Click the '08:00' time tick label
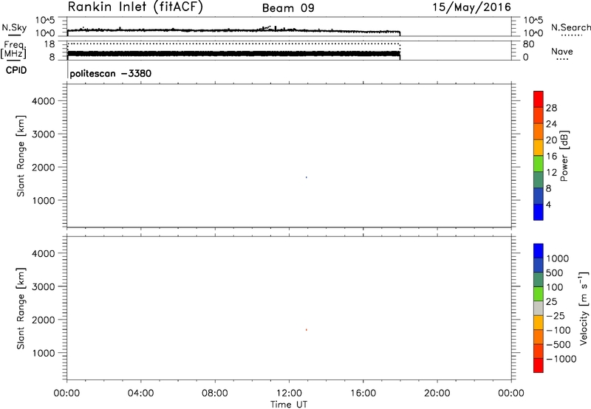Screen dimensions: 591x409 coord(215,393)
